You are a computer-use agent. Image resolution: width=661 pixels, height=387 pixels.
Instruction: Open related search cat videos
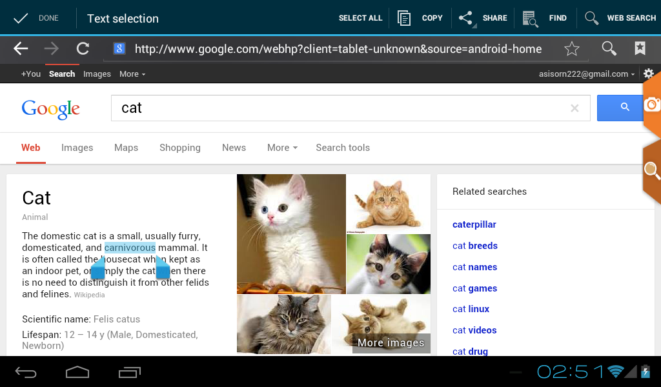[474, 330]
